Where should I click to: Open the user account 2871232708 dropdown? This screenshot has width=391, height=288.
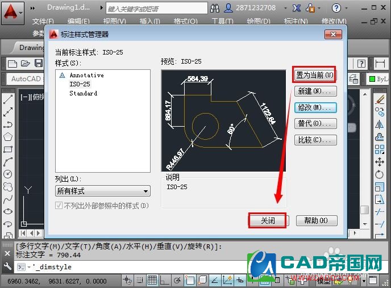click(x=285, y=8)
